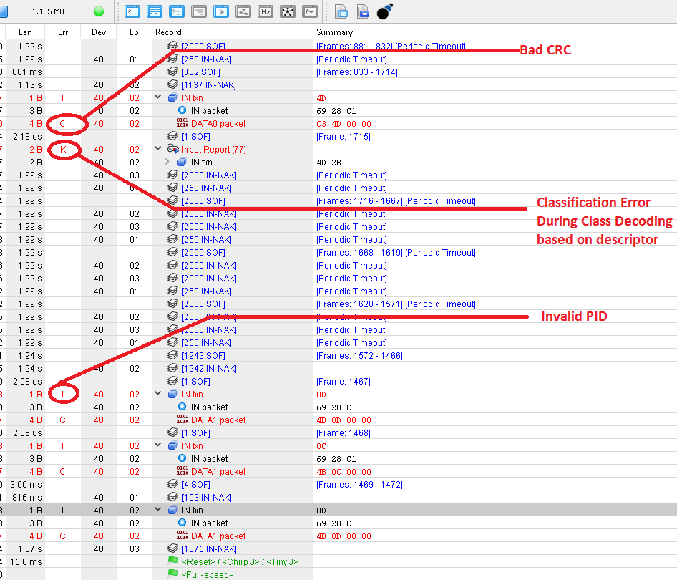This screenshot has width=677, height=580.
Task: Click the stack icon beside [1943 SOF]
Action: 172,355
